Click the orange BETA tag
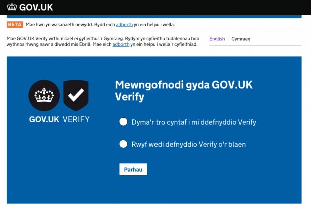The height and width of the screenshot is (211, 311). [x=15, y=25]
